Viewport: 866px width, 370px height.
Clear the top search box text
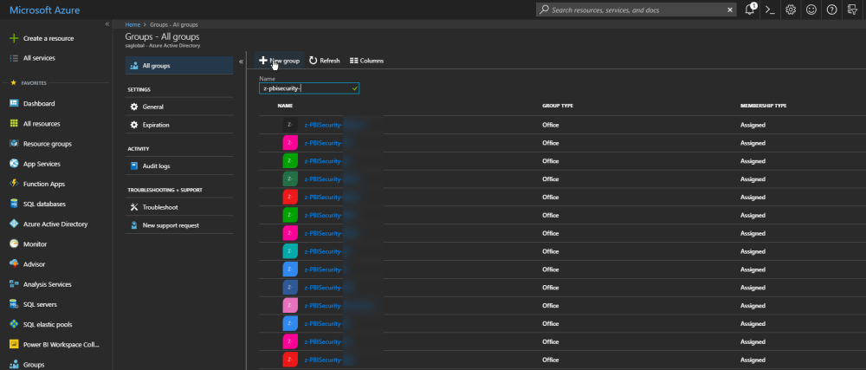[x=729, y=10]
